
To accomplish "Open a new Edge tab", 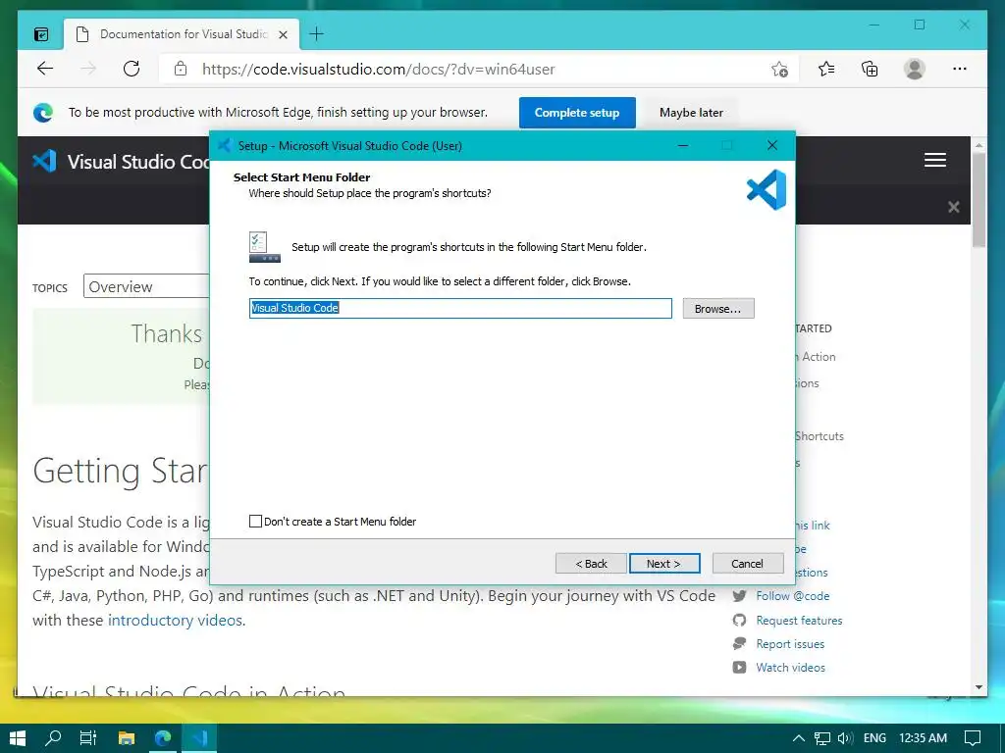I will [317, 34].
